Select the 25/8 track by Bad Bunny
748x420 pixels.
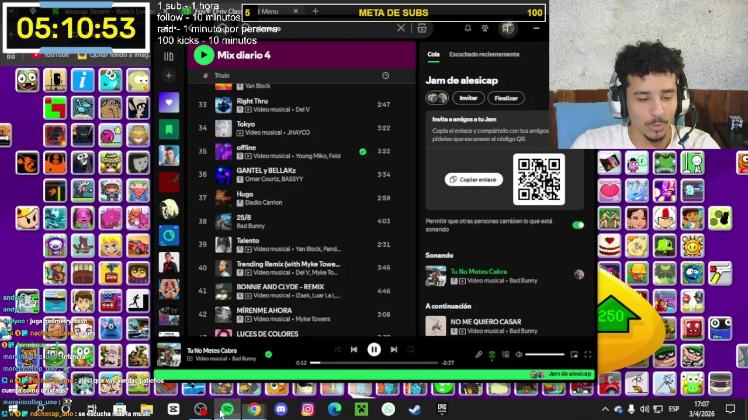point(302,221)
